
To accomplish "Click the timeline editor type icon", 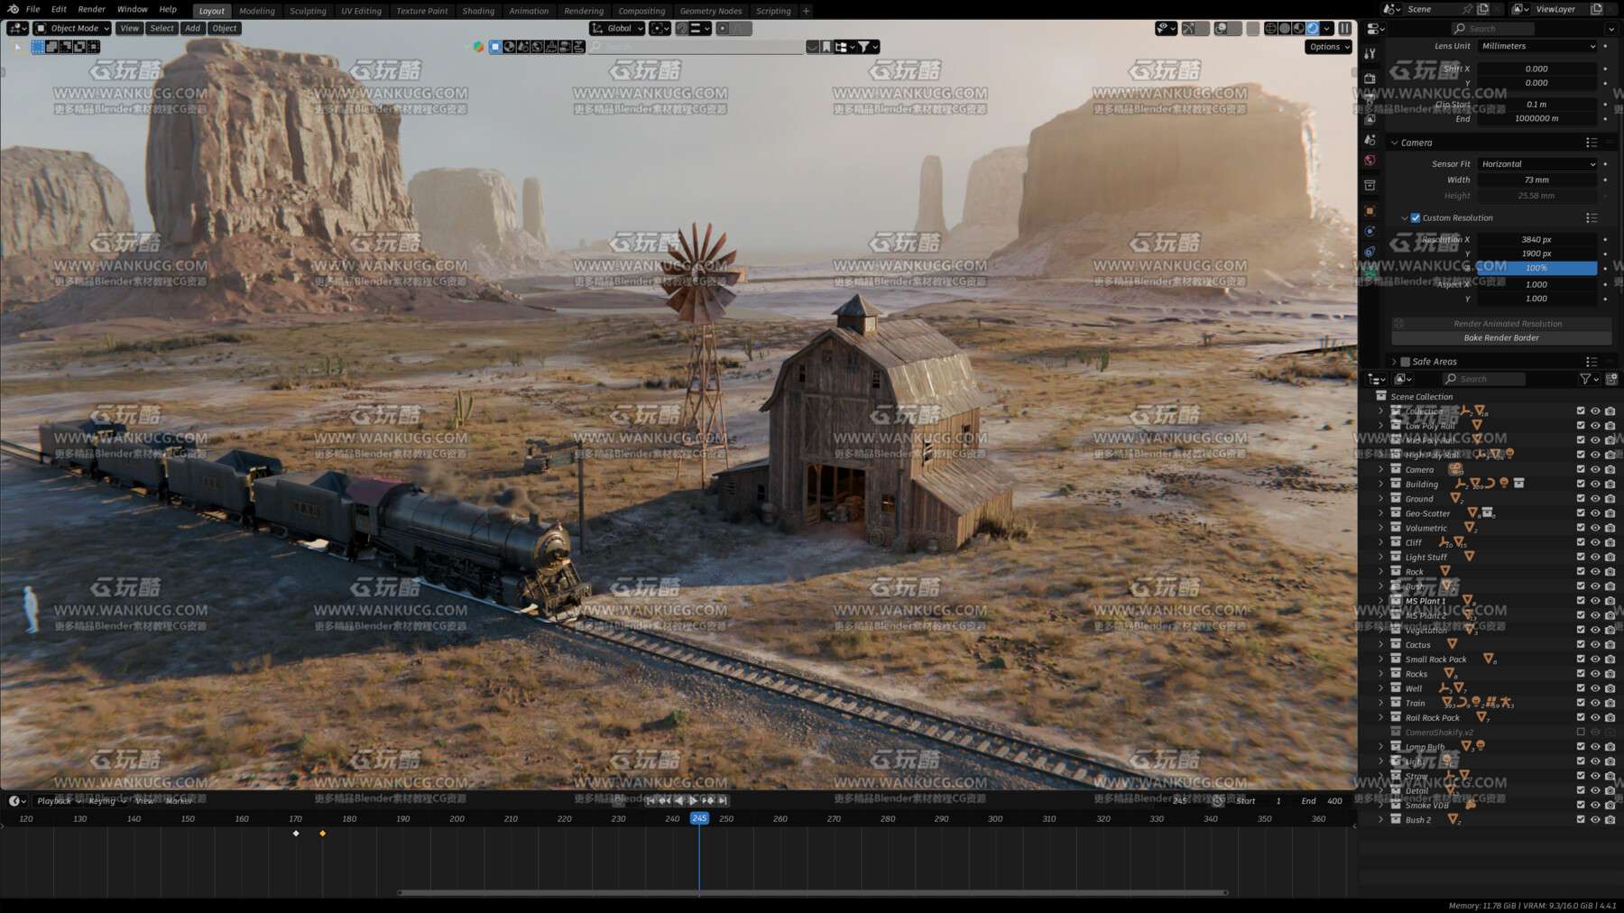I will click(x=16, y=801).
